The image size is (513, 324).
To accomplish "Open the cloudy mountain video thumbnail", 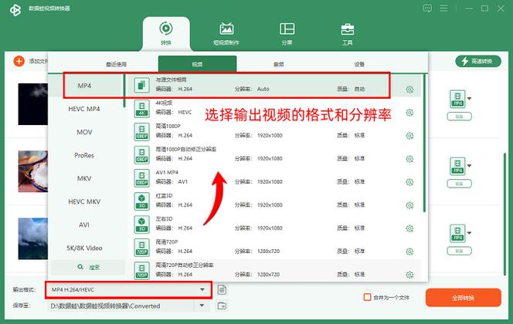I will 33,238.
